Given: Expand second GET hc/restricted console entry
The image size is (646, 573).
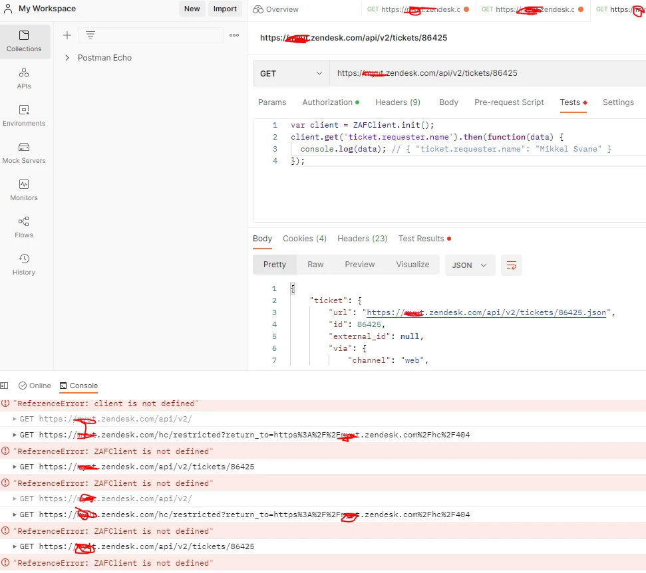Looking at the screenshot, I should (x=15, y=515).
